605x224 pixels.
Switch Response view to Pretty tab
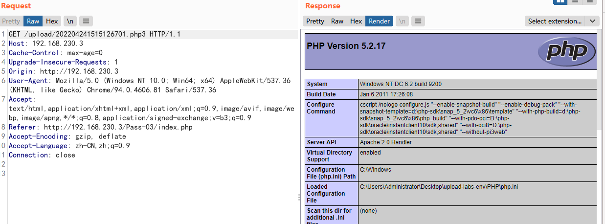pyautogui.click(x=315, y=21)
